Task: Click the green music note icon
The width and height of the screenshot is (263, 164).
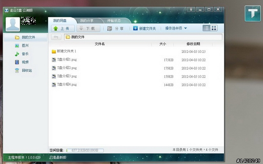Action: (x=17, y=54)
